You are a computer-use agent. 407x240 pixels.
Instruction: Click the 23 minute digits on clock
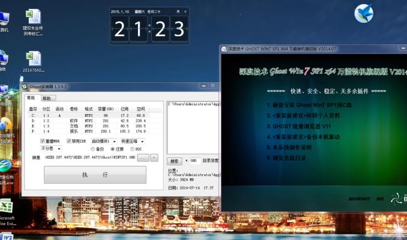[x=170, y=29]
